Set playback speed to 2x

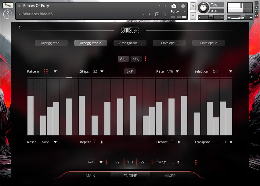pos(143,162)
